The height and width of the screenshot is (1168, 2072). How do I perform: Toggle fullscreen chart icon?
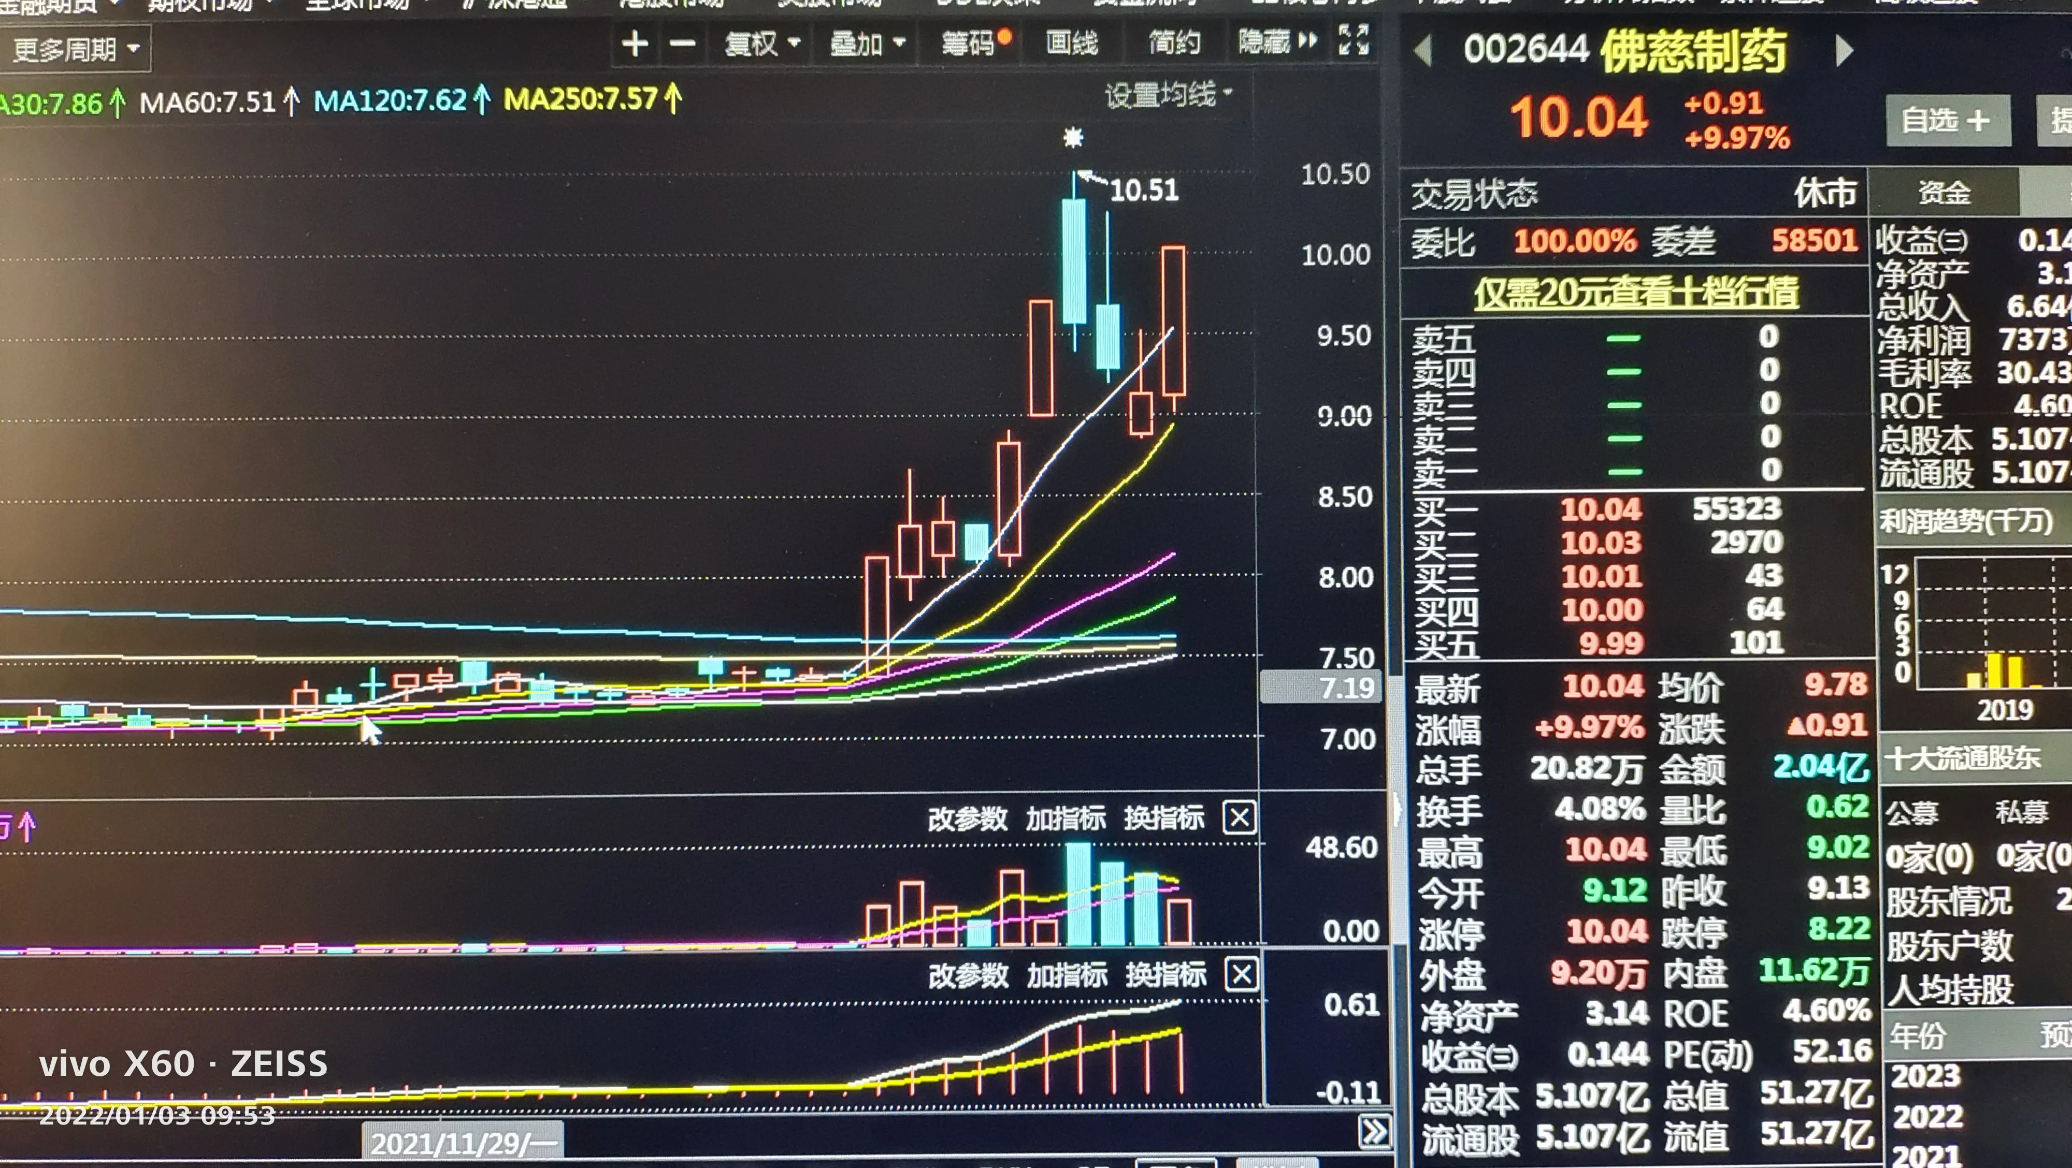point(1353,39)
